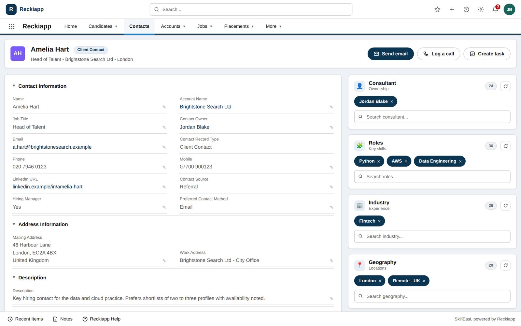Open the Candidates dropdown arrow
521x326 pixels.
(116, 27)
